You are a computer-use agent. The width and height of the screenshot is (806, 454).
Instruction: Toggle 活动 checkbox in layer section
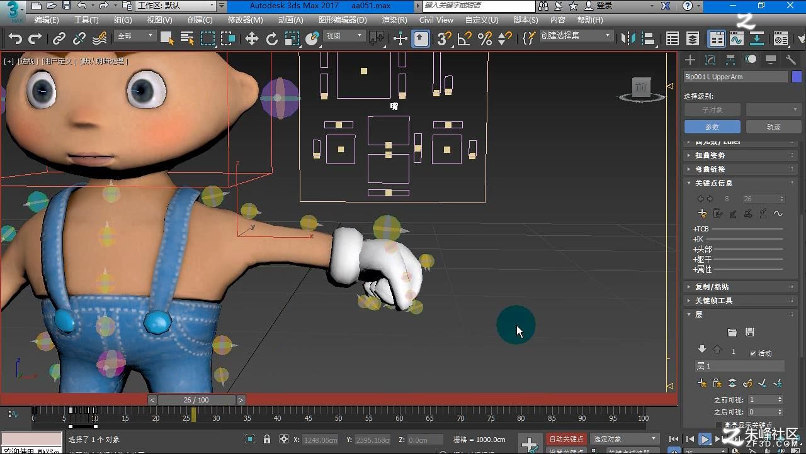[753, 353]
